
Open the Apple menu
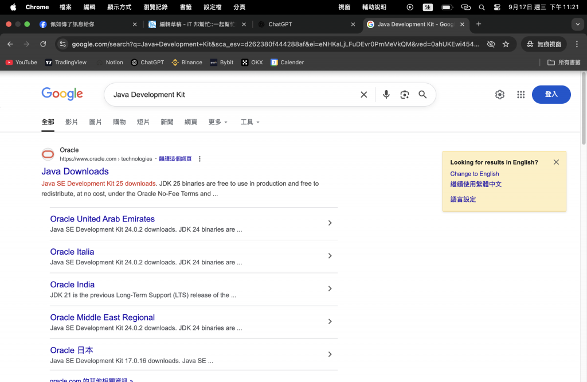point(13,7)
